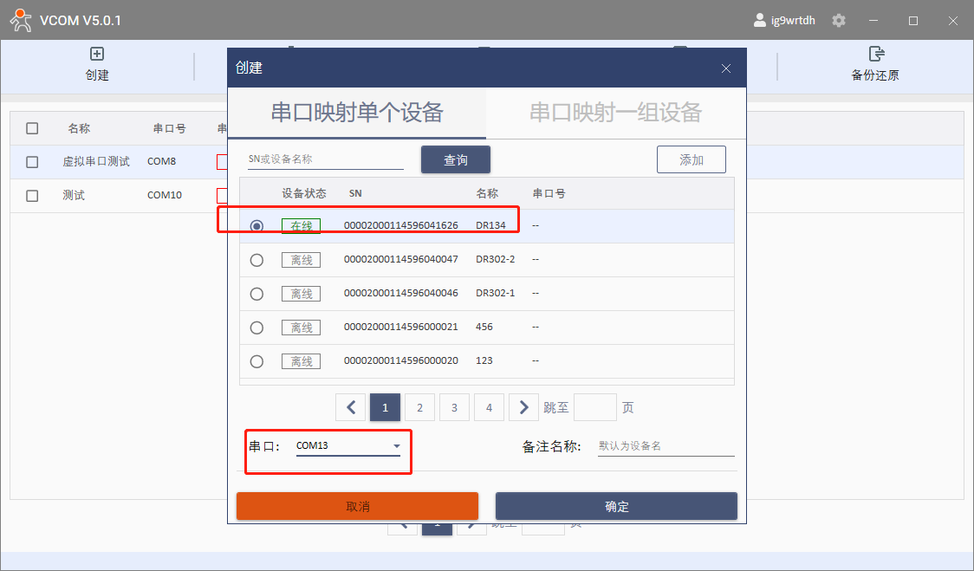Click the 设备状态 column header
This screenshot has width=974, height=571.
304,193
